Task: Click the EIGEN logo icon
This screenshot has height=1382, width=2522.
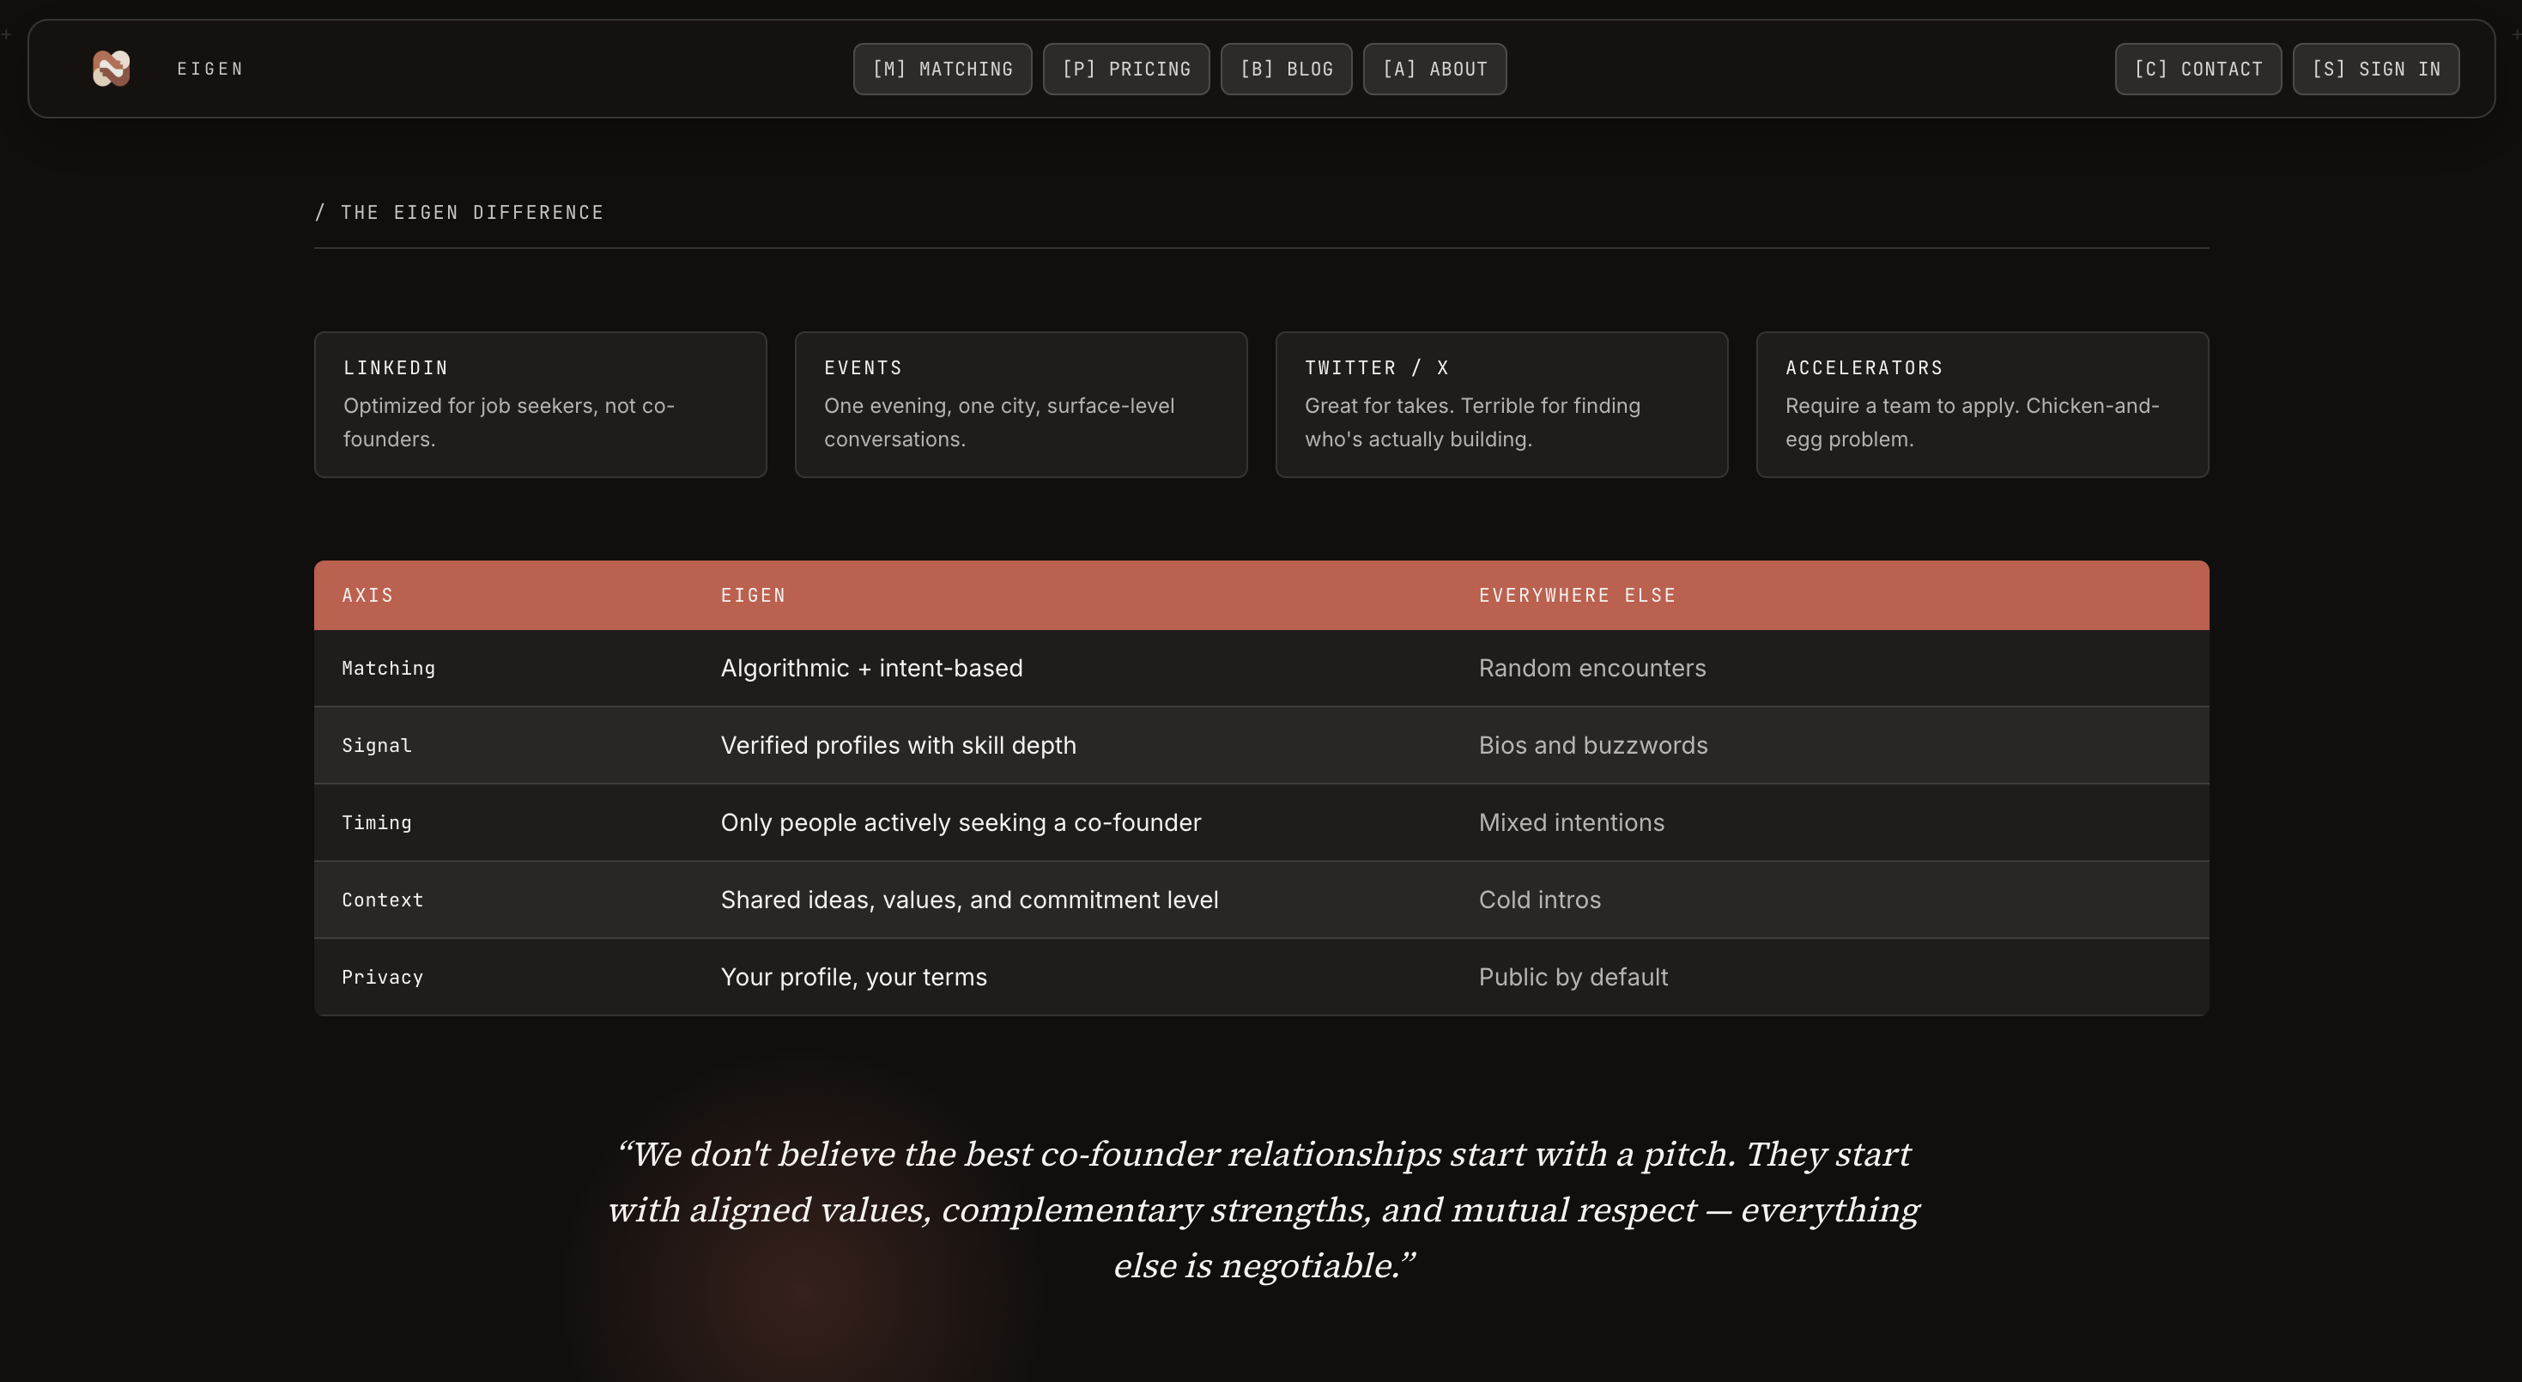Action: pyautogui.click(x=111, y=69)
